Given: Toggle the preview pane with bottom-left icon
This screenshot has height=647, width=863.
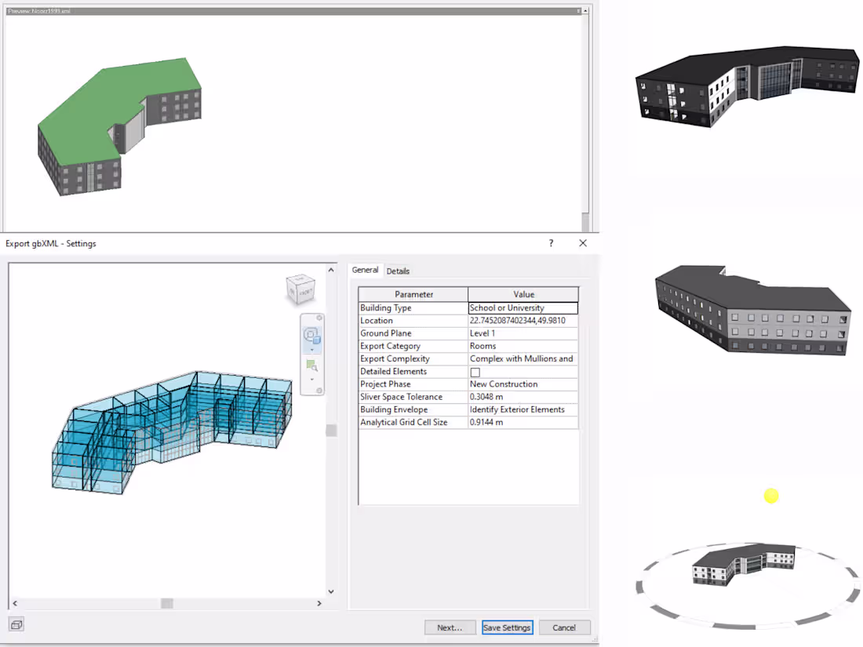Looking at the screenshot, I should pos(15,623).
